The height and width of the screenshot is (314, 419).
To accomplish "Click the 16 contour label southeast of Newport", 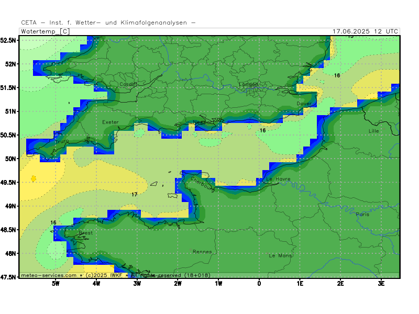I will point(263,130).
